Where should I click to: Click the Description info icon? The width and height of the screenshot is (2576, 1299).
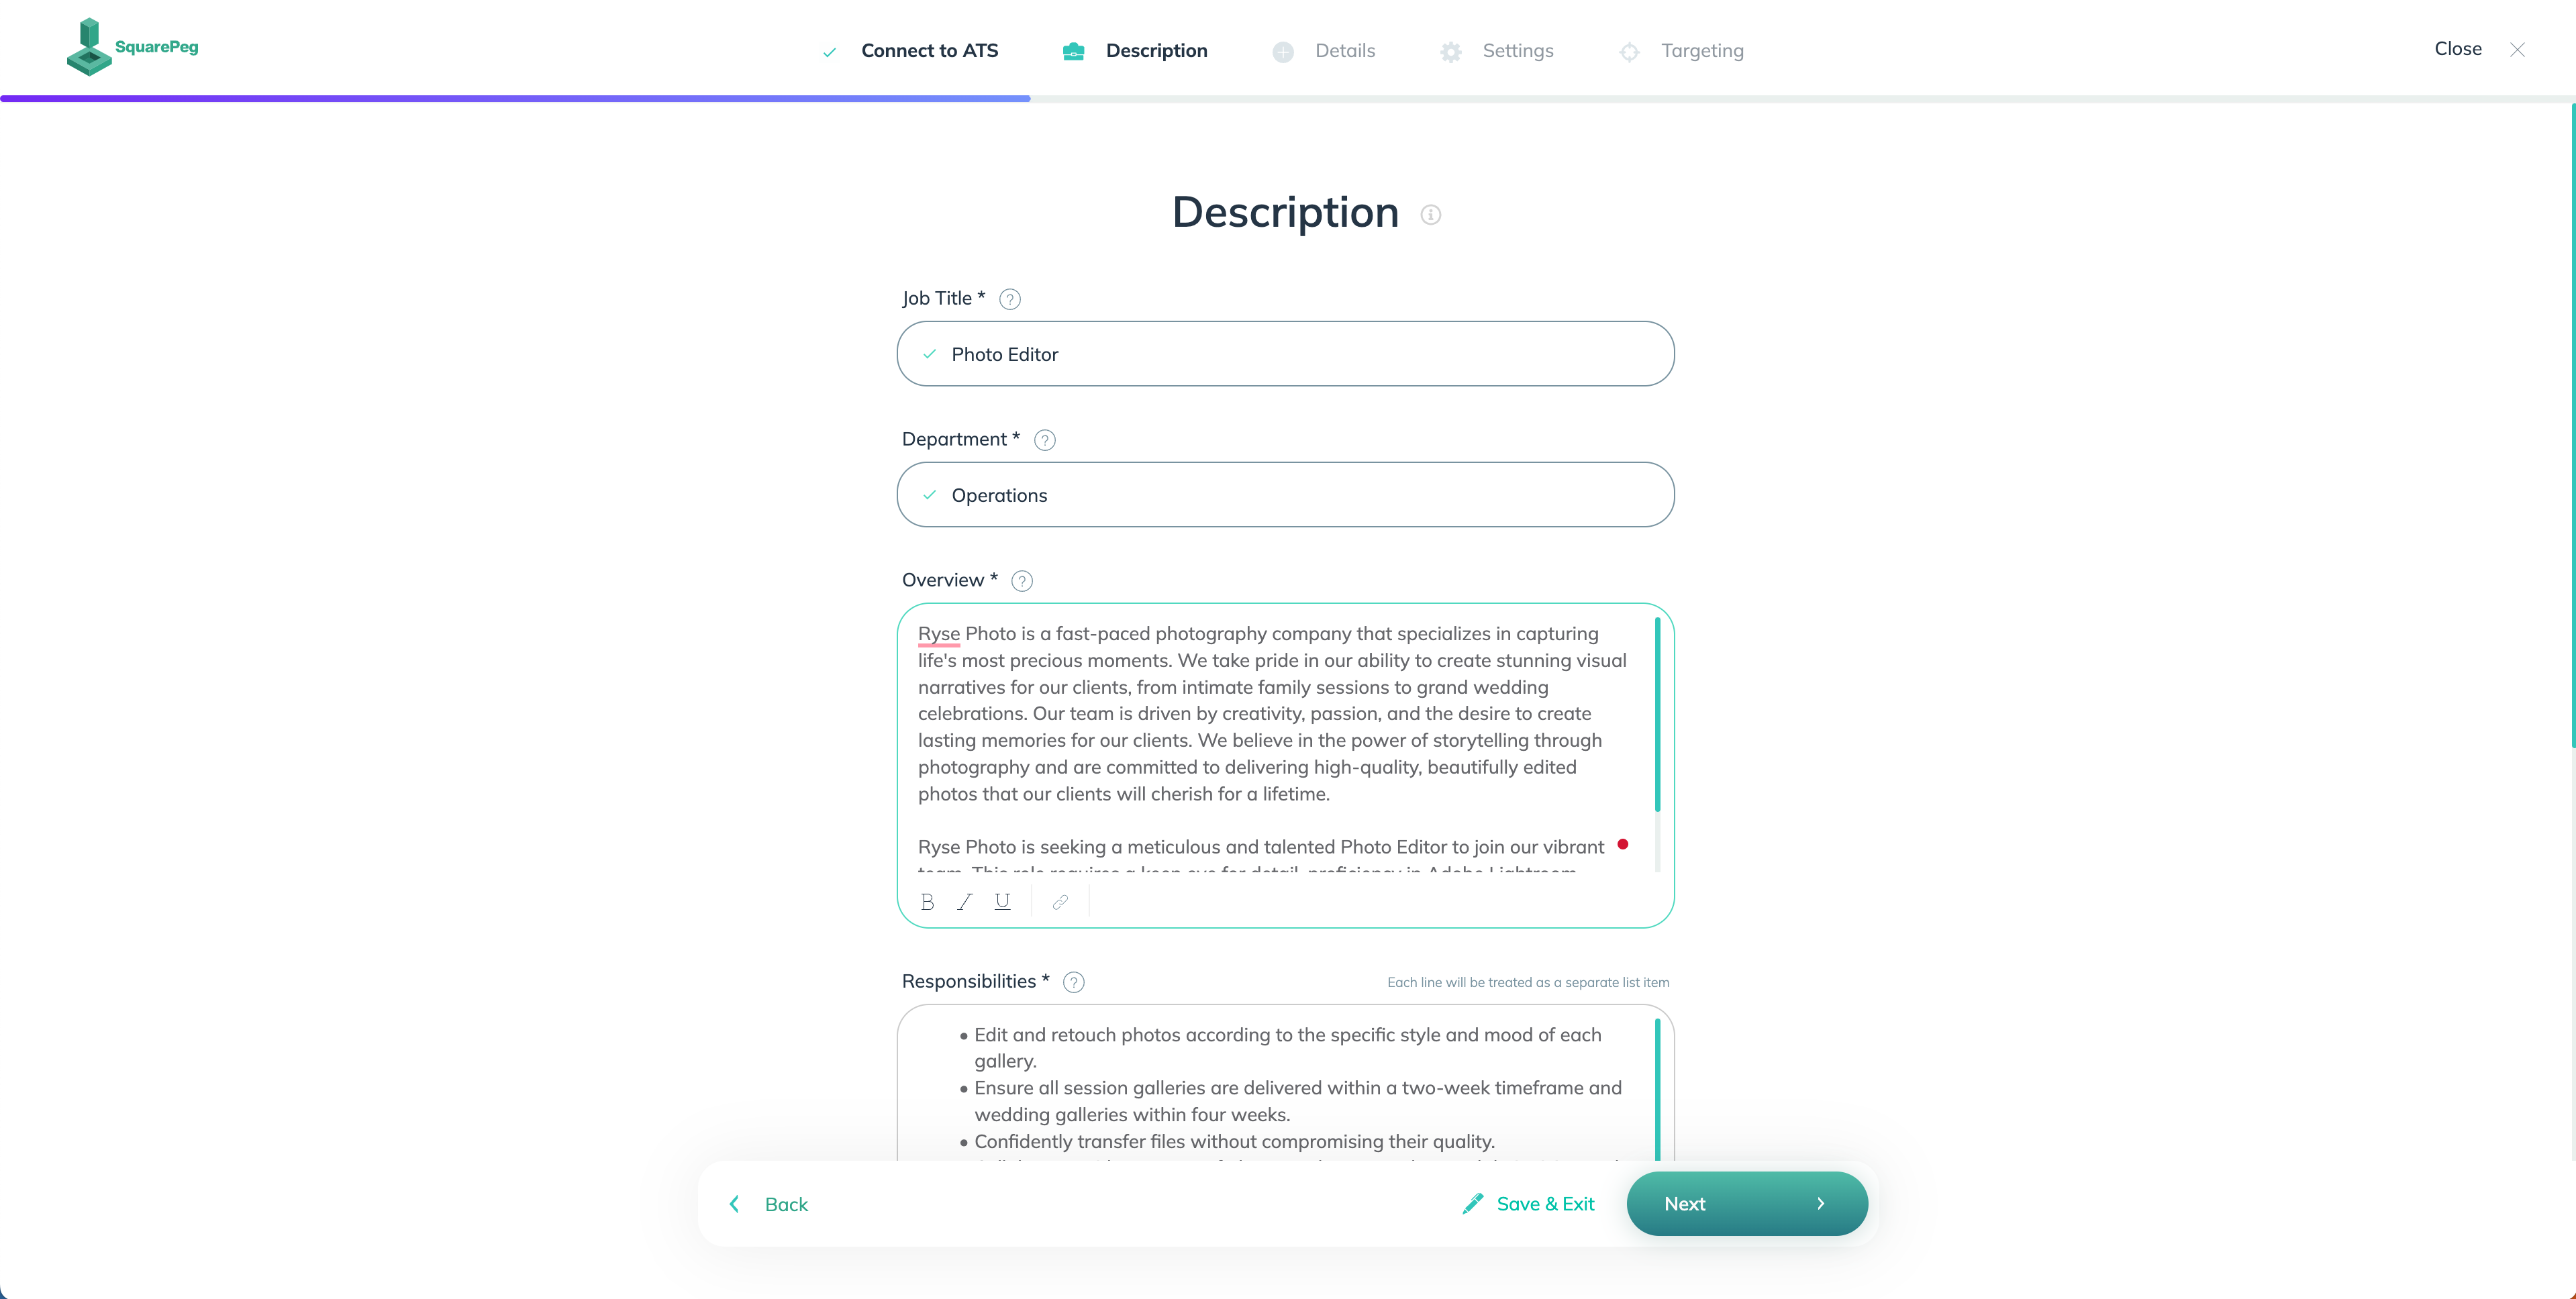[x=1430, y=214]
